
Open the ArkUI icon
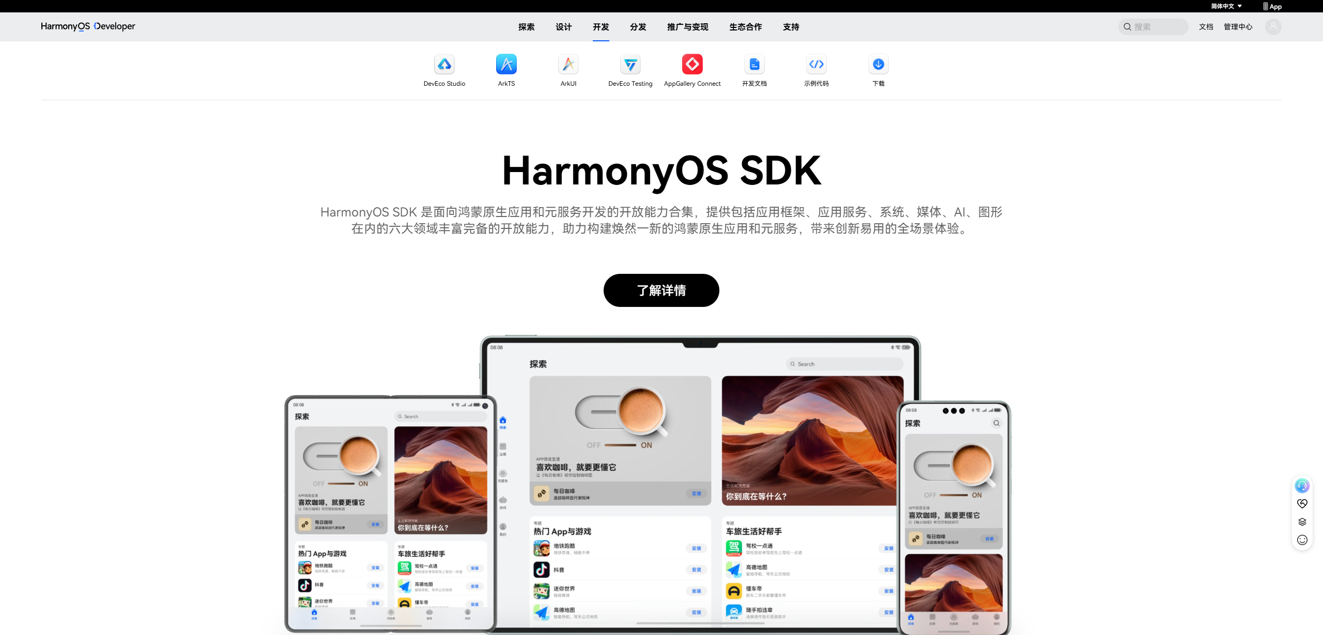pyautogui.click(x=568, y=65)
